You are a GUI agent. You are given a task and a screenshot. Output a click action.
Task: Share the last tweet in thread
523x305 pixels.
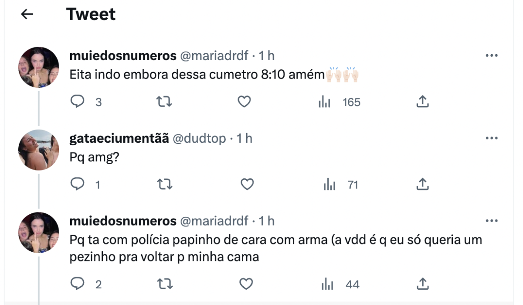(x=422, y=284)
